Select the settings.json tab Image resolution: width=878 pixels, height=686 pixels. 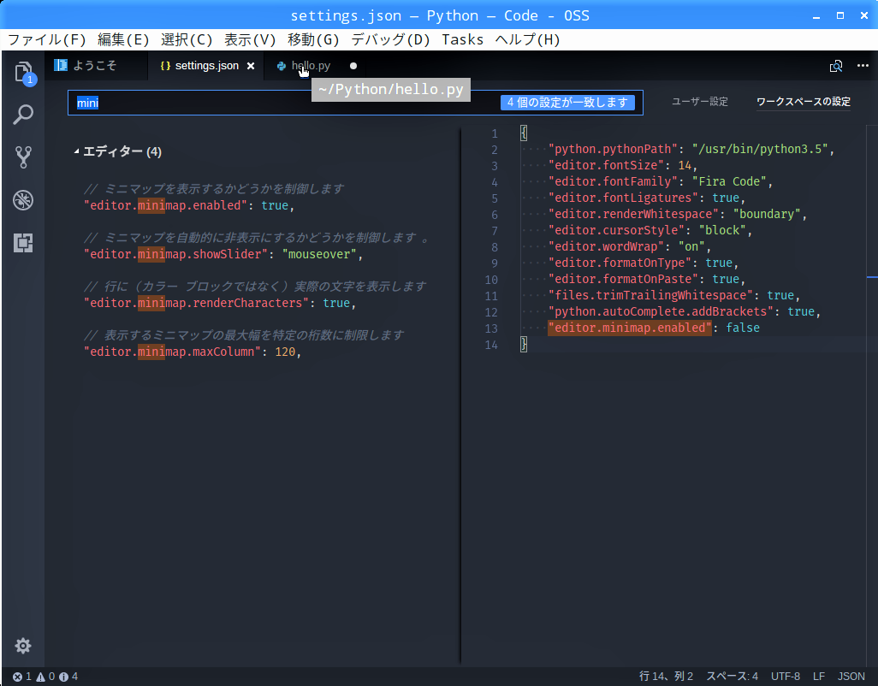(206, 66)
